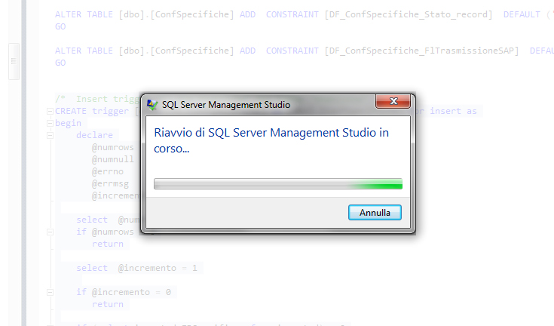Click the green restart progress bar
554x326 pixels.
277,183
